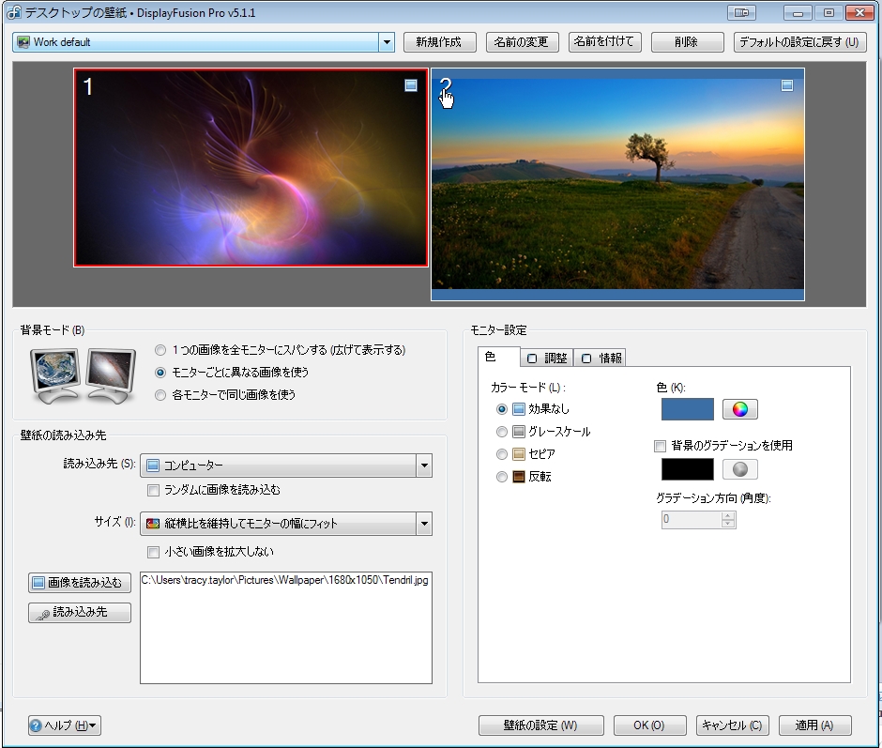Open the サイズ fit mode dropdown
The width and height of the screenshot is (882, 748).
click(423, 524)
